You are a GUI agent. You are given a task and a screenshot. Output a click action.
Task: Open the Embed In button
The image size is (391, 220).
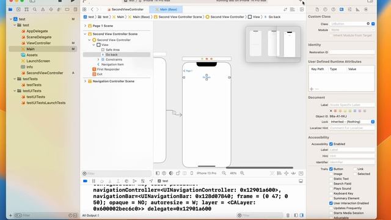pos(301,173)
